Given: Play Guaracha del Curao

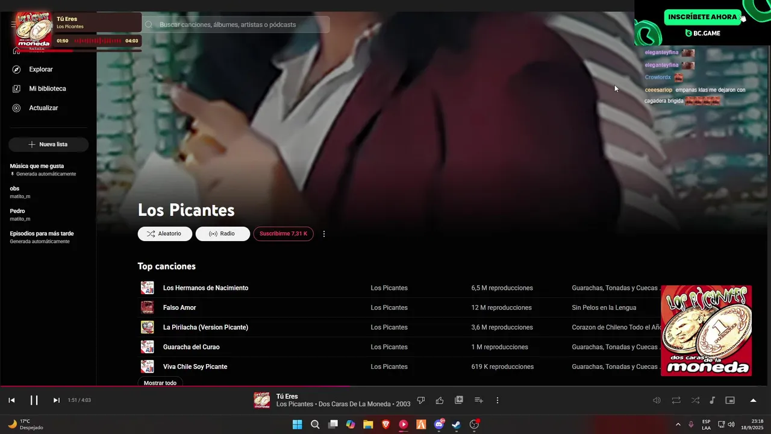Looking at the screenshot, I should point(191,347).
